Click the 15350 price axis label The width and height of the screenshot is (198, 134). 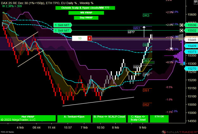point(192,55)
